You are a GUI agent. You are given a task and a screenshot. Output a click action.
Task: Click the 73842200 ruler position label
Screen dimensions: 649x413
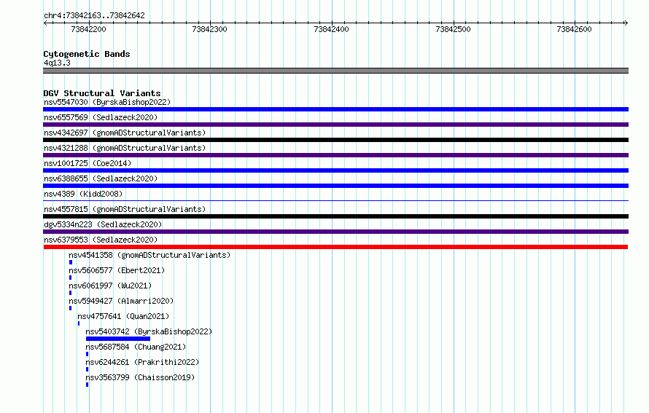(x=88, y=29)
